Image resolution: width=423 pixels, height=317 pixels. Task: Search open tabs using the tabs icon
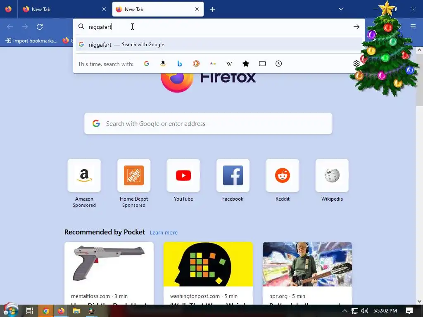point(262,64)
